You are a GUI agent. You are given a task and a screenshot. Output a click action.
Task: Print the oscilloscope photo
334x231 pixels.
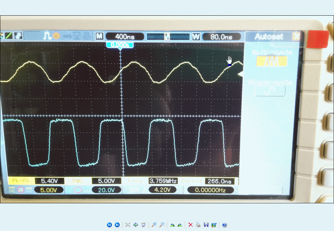(198, 225)
